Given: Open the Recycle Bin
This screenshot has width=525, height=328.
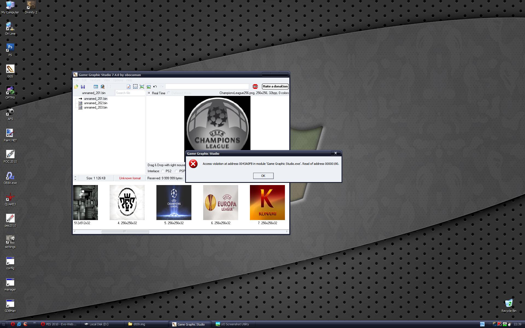Looking at the screenshot, I should [509, 306].
